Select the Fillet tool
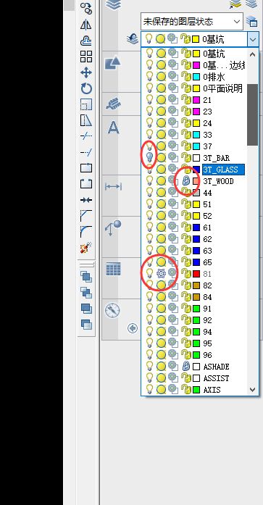Screen dimensions: 263x505 point(86,232)
